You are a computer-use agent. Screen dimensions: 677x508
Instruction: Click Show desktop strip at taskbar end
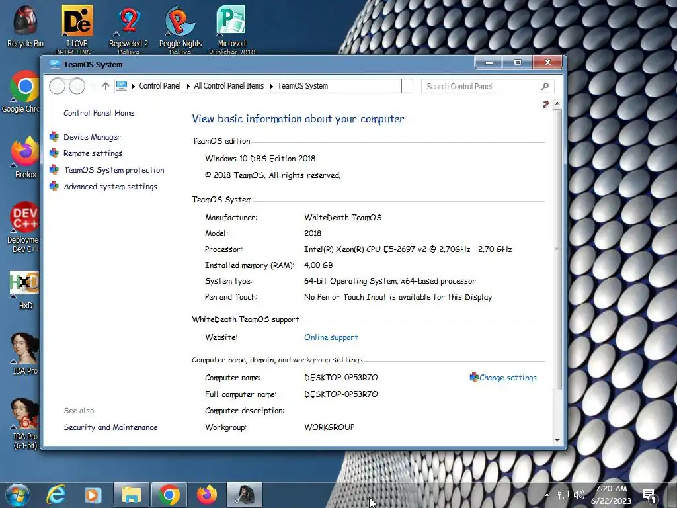672,495
